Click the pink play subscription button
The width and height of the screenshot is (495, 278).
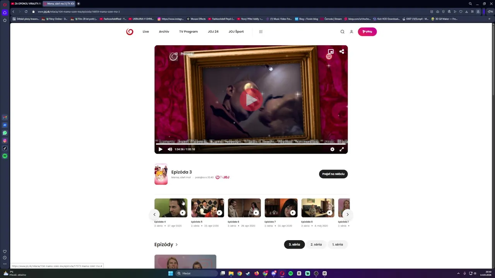pos(367,32)
